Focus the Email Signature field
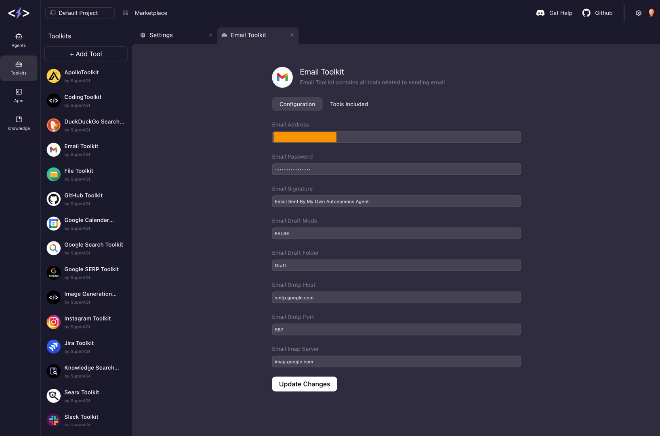660x436 pixels. pos(396,201)
